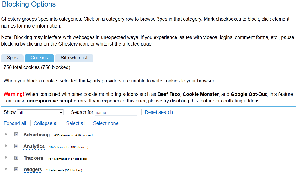Click Select none to clear selections
The height and width of the screenshot is (175, 296).
(105, 123)
